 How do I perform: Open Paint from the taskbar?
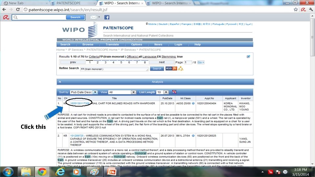pos(94,172)
